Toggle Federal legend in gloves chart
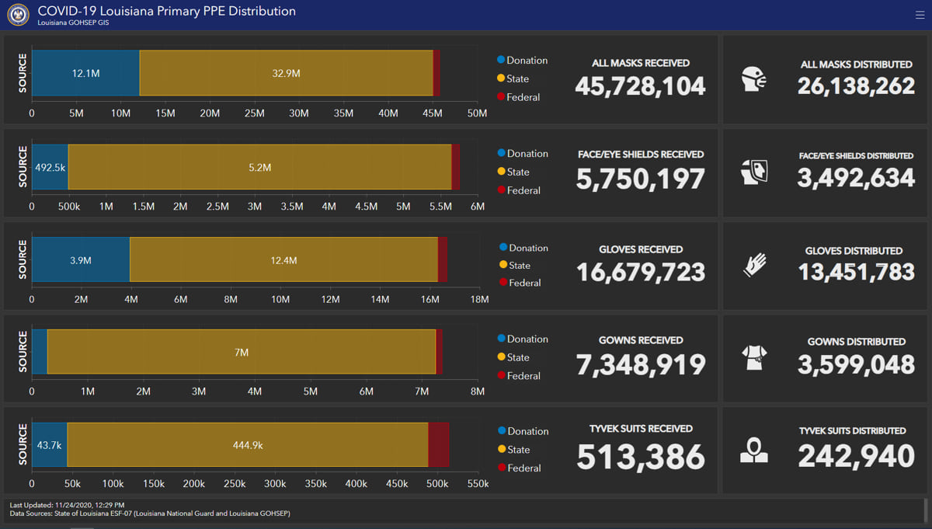This screenshot has width=932, height=529. 520,283
